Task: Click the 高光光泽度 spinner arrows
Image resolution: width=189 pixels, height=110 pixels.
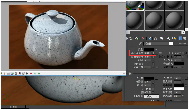Action: click(x=153, y=53)
